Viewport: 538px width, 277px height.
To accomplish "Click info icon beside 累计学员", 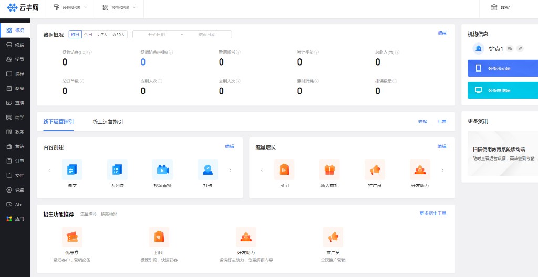I will (x=317, y=52).
